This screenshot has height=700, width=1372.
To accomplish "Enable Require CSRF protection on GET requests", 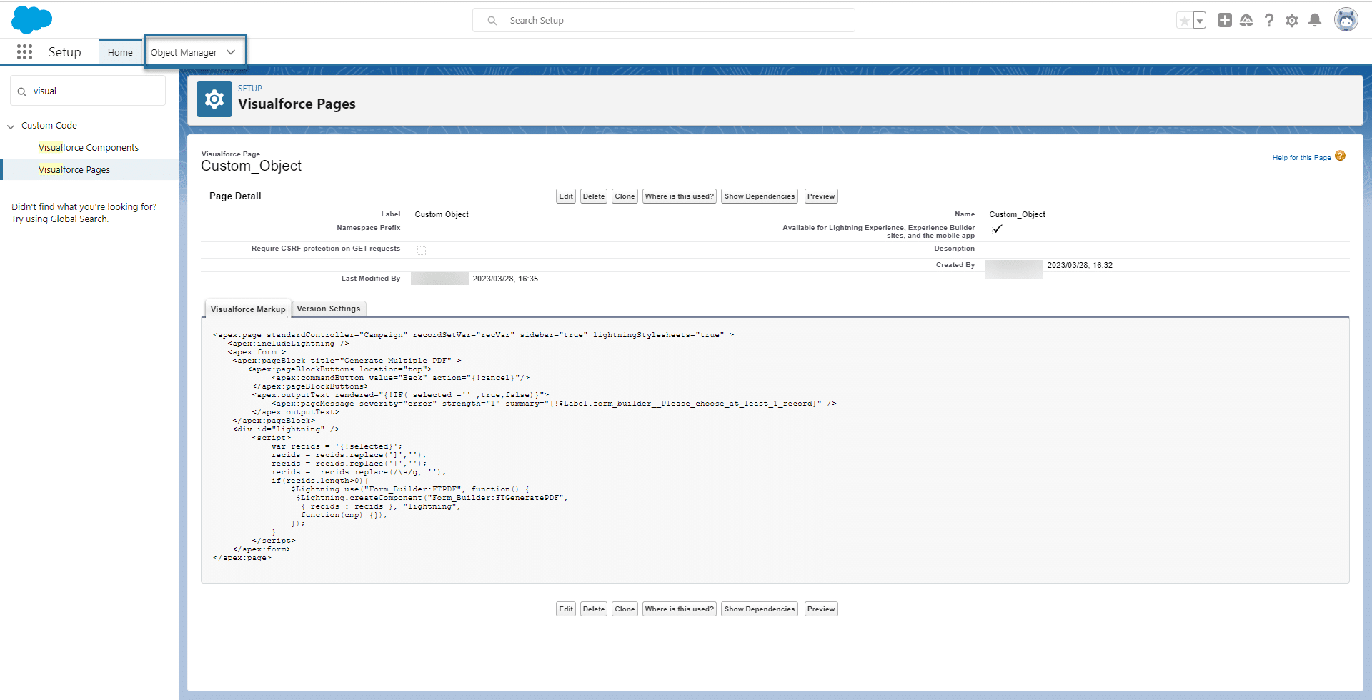I will coord(422,250).
